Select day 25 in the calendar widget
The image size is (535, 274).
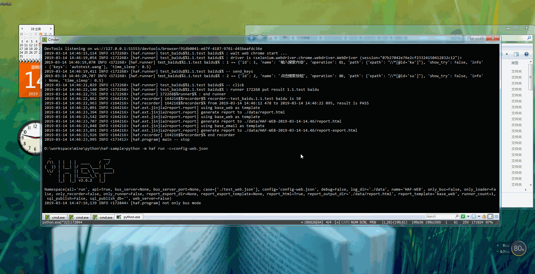[26, 52]
